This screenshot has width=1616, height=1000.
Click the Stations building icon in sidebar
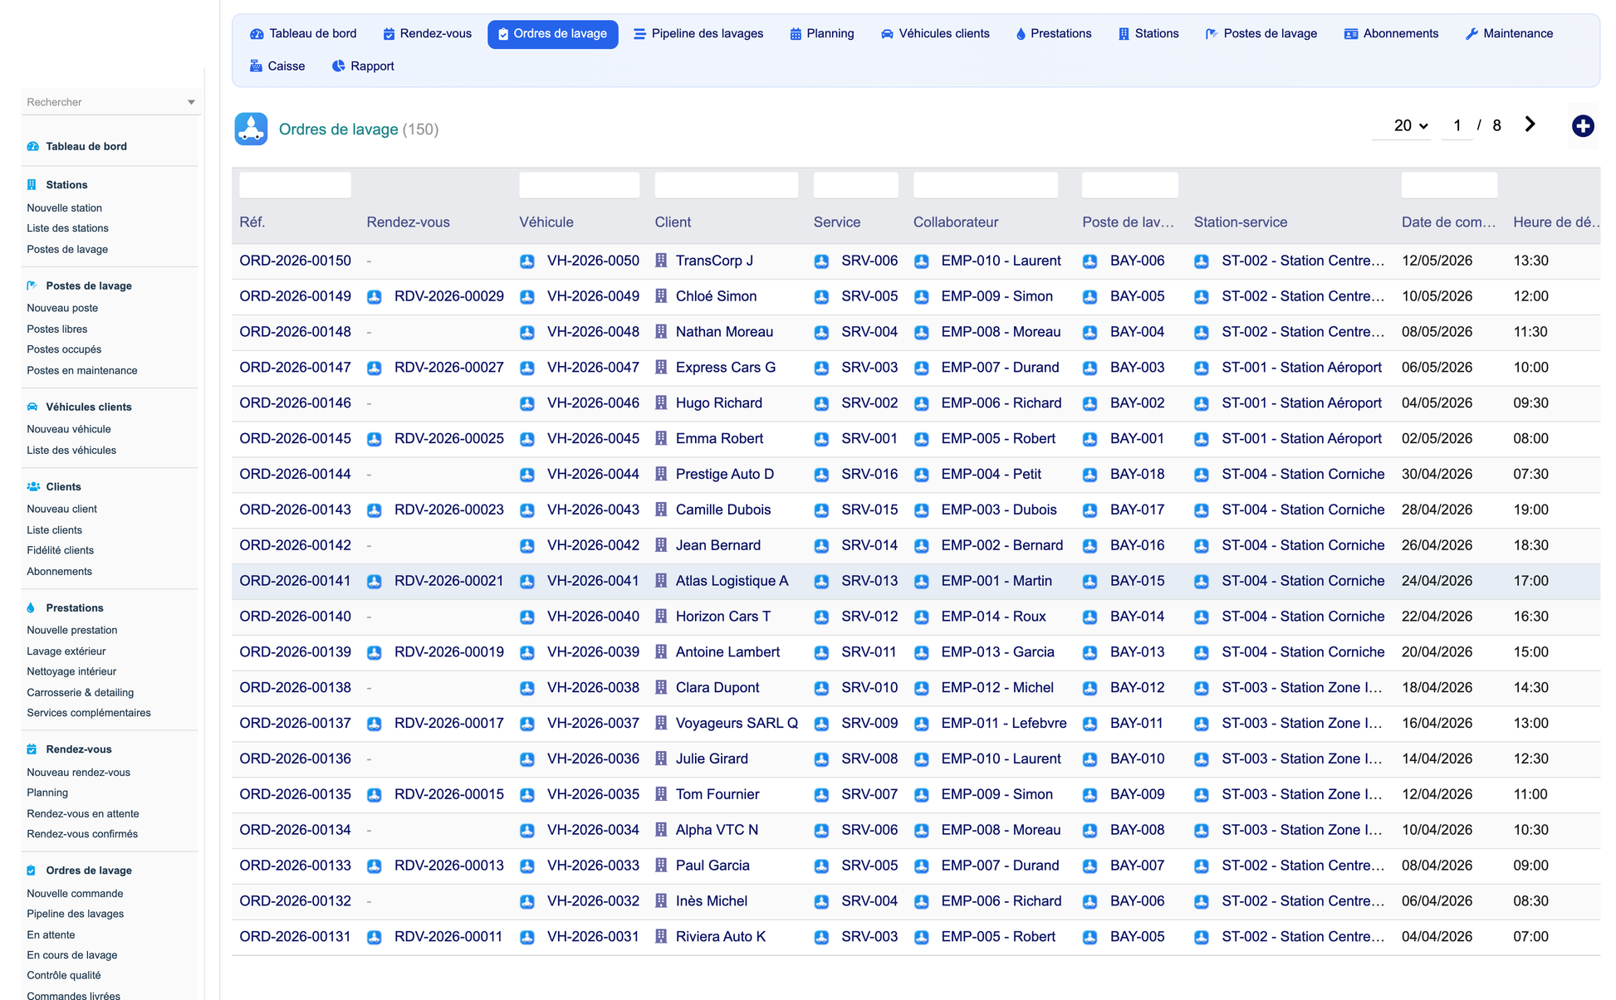pos(32,185)
